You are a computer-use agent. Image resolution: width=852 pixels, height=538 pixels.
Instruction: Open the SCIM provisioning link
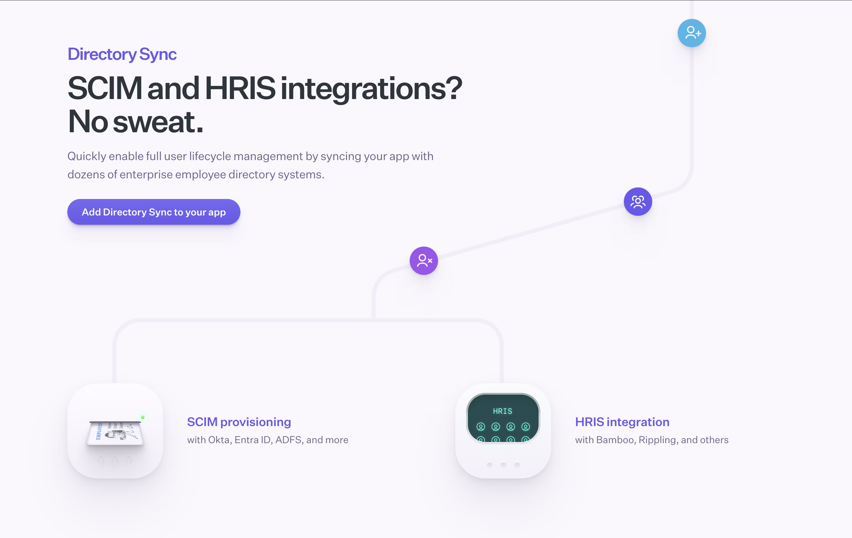(239, 422)
